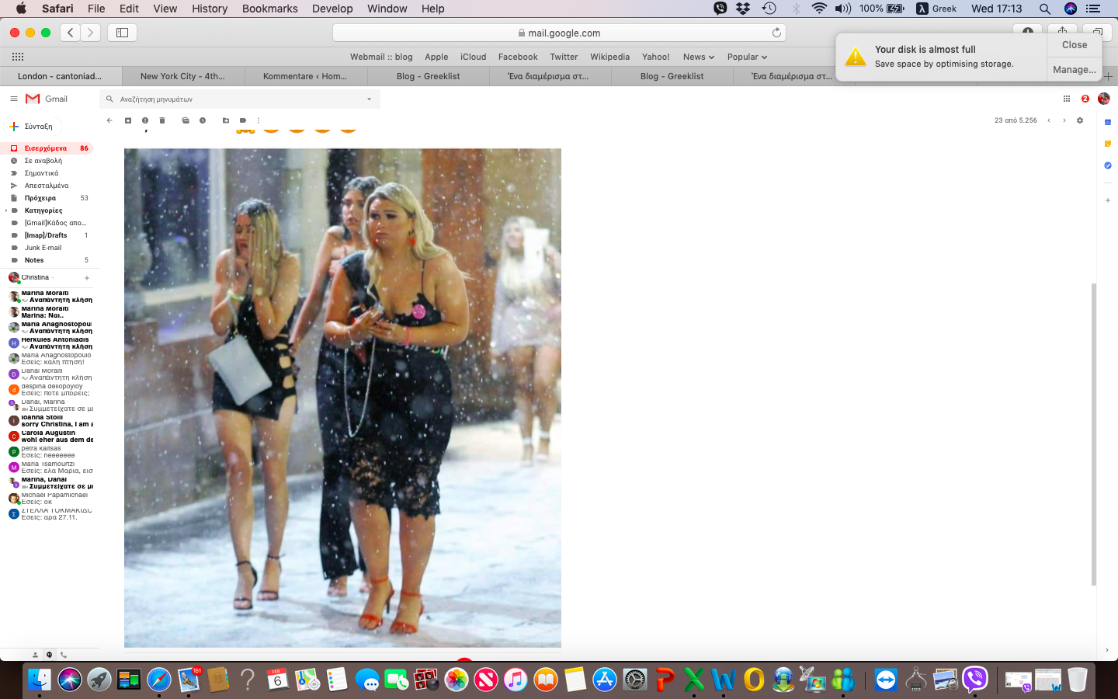Viewport: 1118px width, 699px height.
Task: Open Gmail settings gear
Action: 1080,120
